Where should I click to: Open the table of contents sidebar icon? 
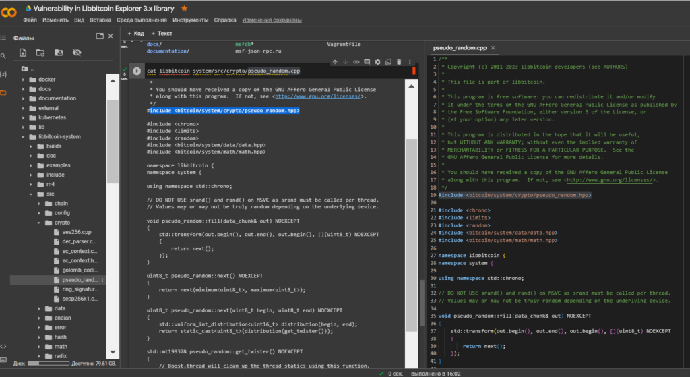click(3, 38)
